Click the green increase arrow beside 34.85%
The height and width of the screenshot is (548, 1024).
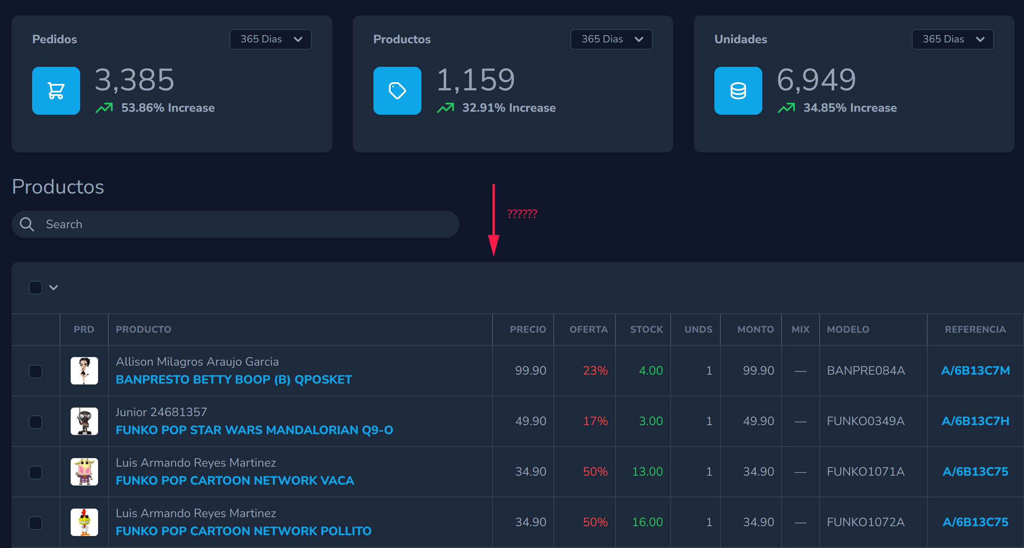(x=786, y=108)
